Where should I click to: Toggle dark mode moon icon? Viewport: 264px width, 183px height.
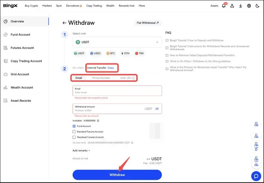coord(257,6)
